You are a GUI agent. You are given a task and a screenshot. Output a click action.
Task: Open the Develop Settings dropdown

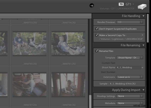[x=130, y=96]
